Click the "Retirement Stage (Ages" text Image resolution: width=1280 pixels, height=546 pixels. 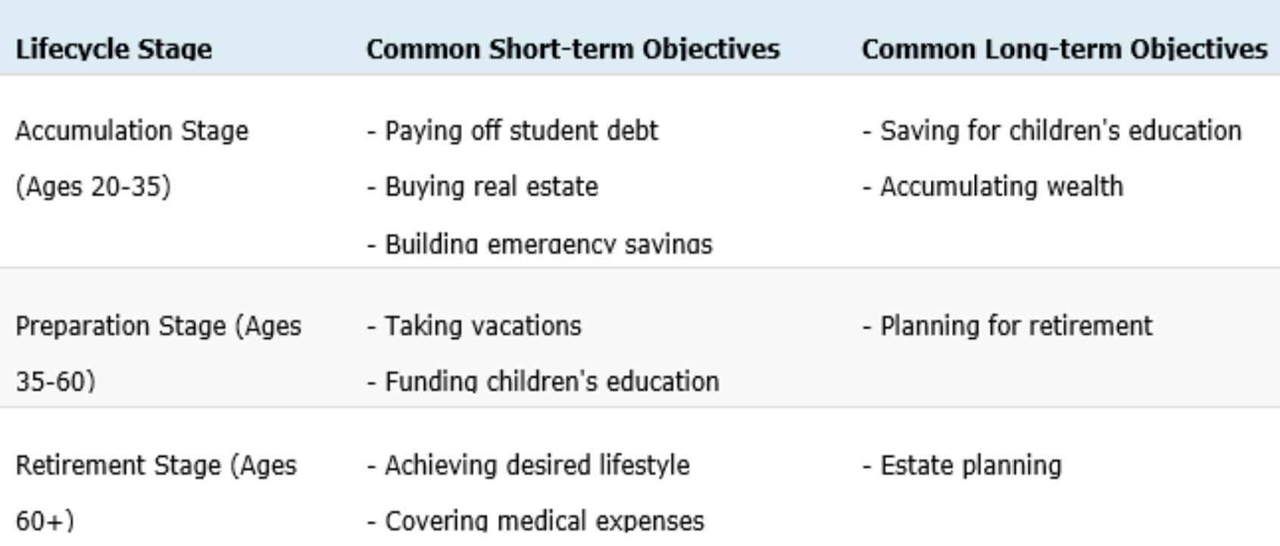click(x=156, y=465)
